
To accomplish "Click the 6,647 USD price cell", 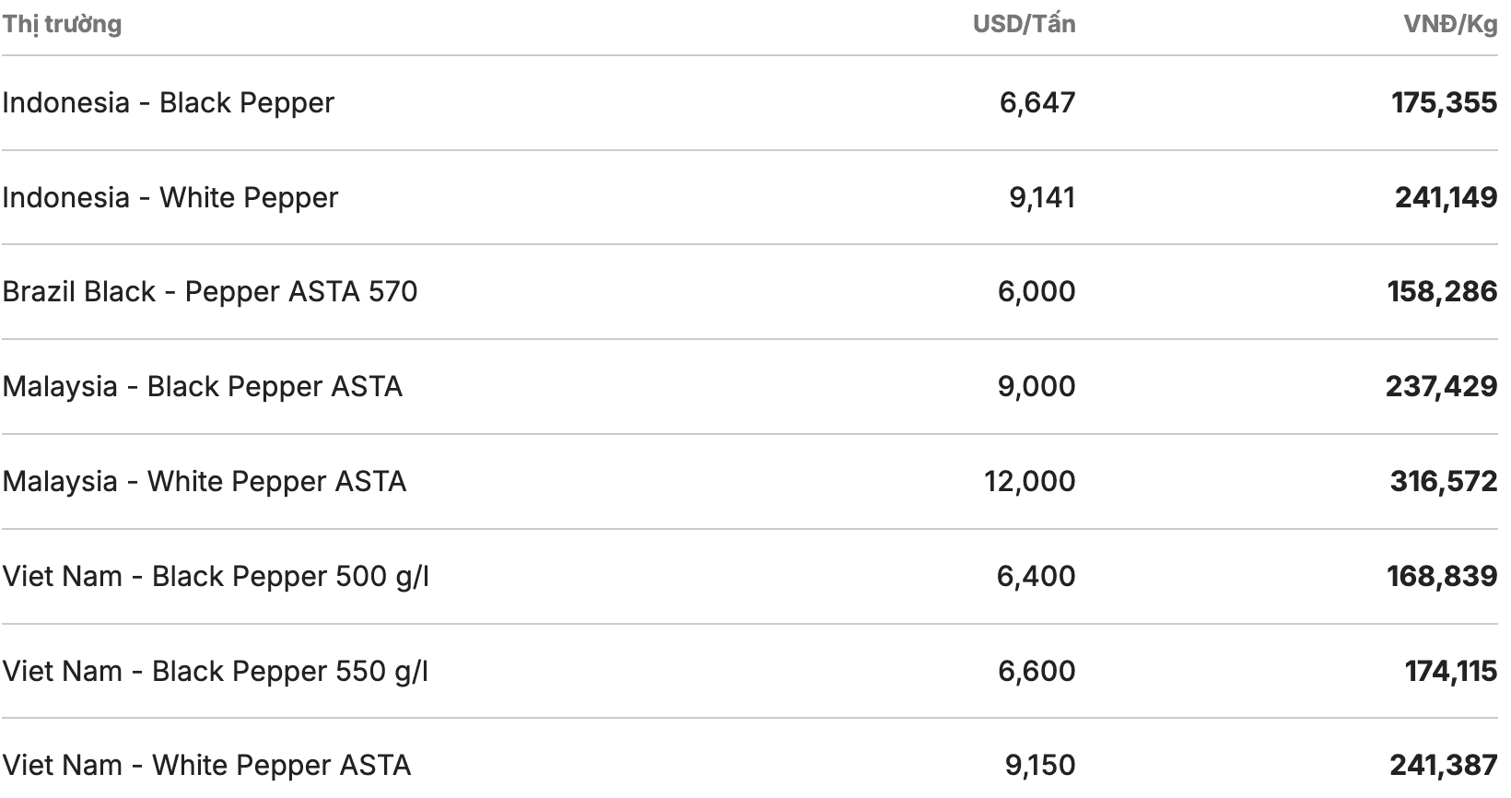I will coord(1037,102).
